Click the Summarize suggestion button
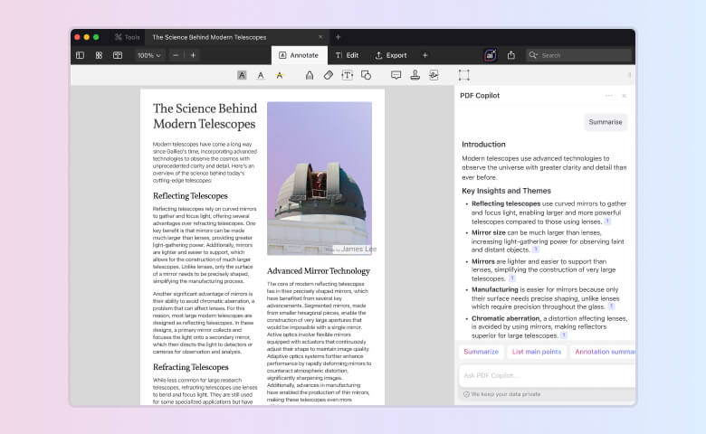Image resolution: width=706 pixels, height=434 pixels. click(481, 352)
